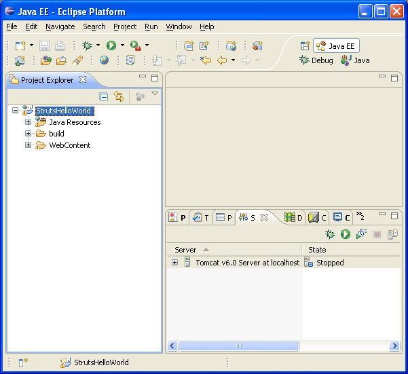Viewport: 408px width, 374px height.
Task: Select the build folder in Project Explorer
Action: point(56,134)
